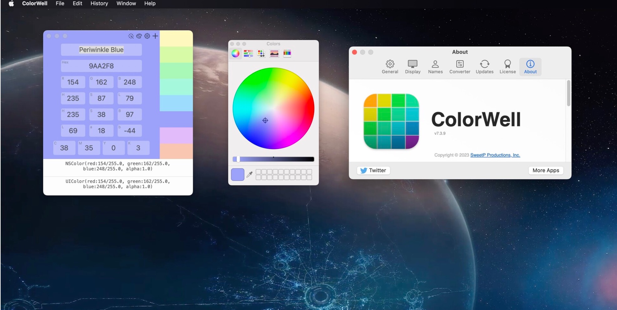
Task: Switch to pencils picker mode
Action: 287,53
